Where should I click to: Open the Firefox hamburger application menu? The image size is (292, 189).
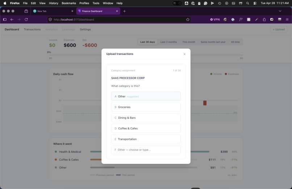287,19
